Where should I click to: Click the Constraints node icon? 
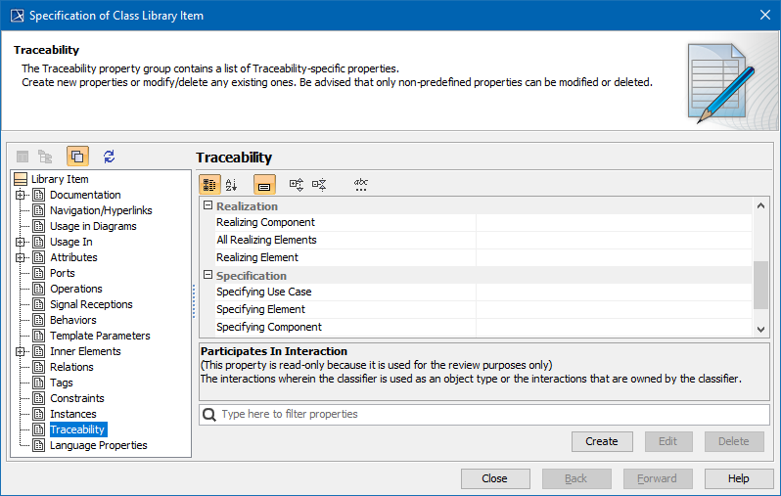pos(39,398)
